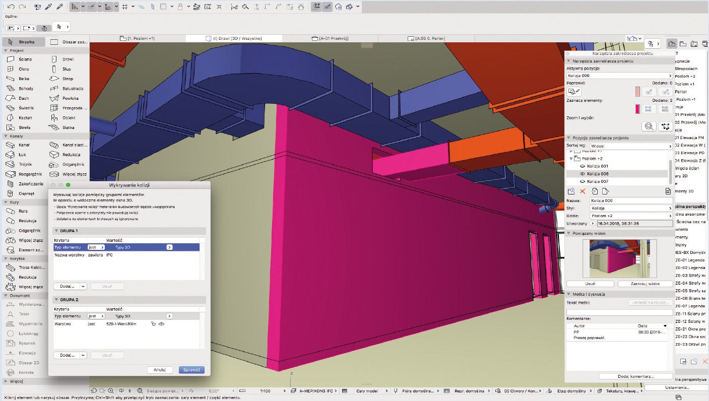This screenshot has width=709, height=401.
Task: Click the Zastosuj widok button
Action: pos(646,284)
